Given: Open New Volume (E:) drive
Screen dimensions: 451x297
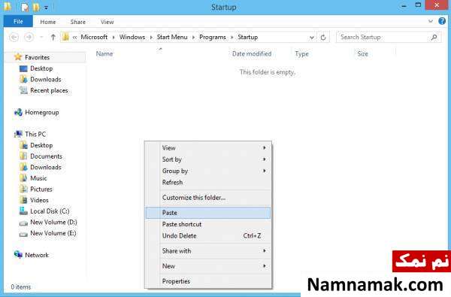Looking at the screenshot, I should (x=53, y=233).
